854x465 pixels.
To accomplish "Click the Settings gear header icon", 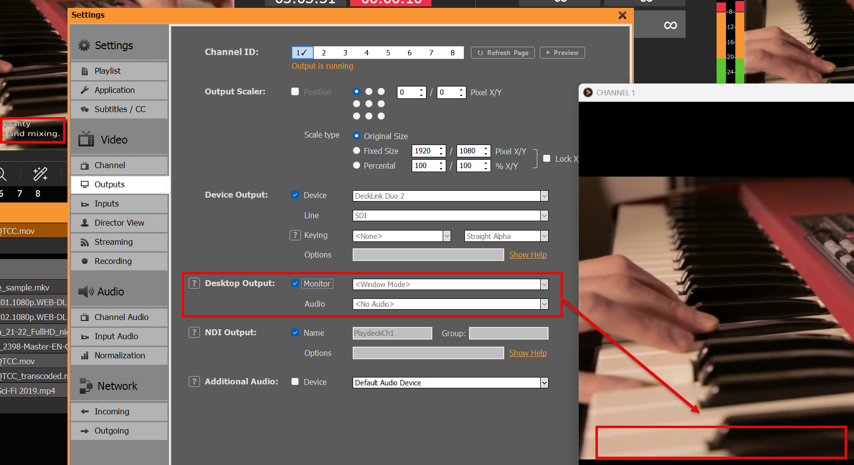I will click(x=84, y=45).
